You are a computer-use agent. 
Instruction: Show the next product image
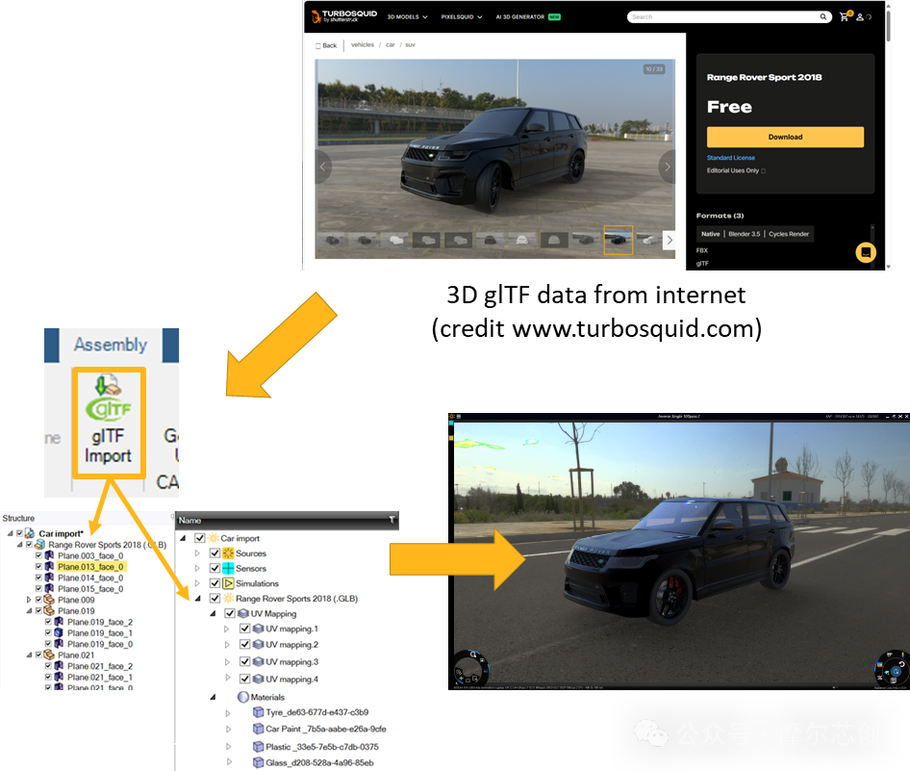667,167
